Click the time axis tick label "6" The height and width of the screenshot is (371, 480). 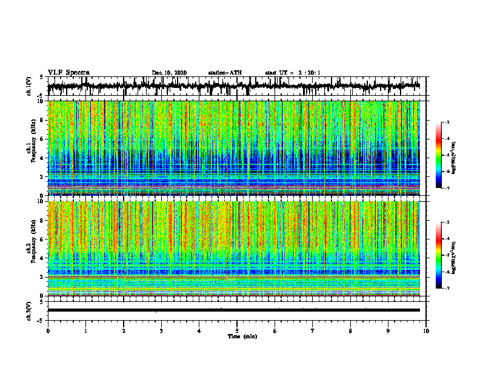[x=275, y=331]
